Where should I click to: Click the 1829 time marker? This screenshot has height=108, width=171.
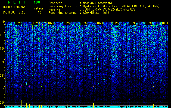[x=149, y=23]
